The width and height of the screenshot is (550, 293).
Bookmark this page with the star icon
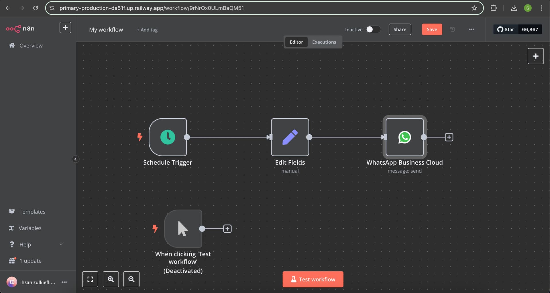(474, 8)
